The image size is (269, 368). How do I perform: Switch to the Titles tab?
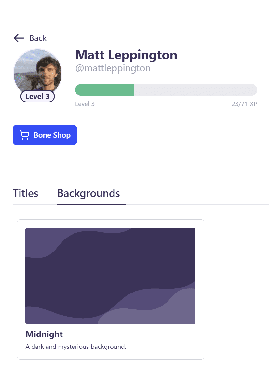pyautogui.click(x=25, y=193)
